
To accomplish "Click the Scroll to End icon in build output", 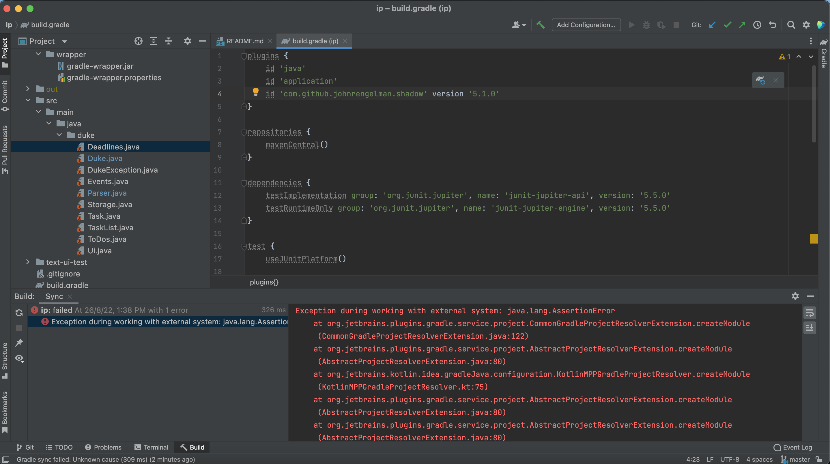I will coord(810,328).
